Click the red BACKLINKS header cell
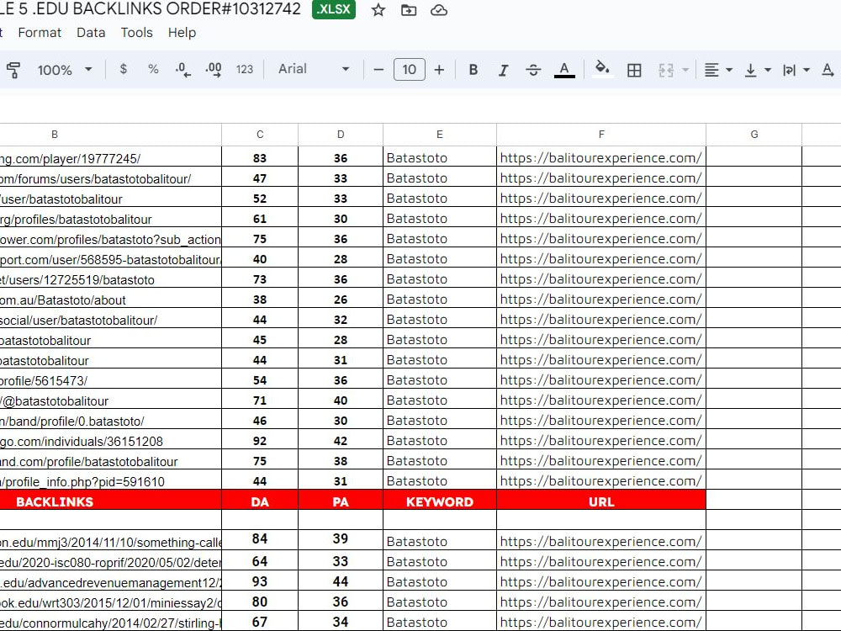 [110, 501]
